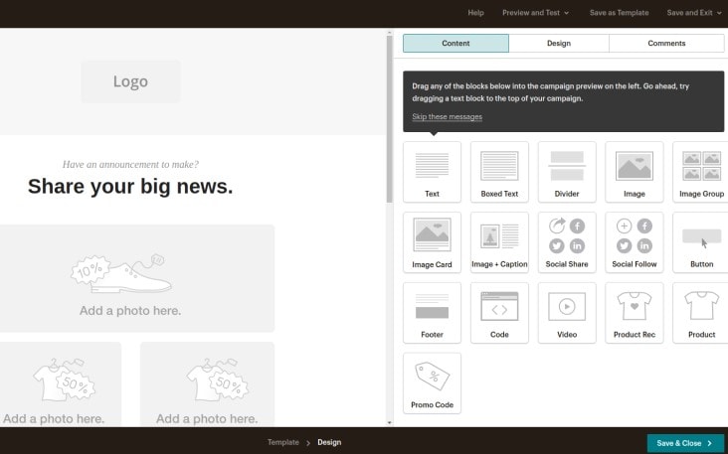
Task: Select the Text content block
Action: pos(432,171)
